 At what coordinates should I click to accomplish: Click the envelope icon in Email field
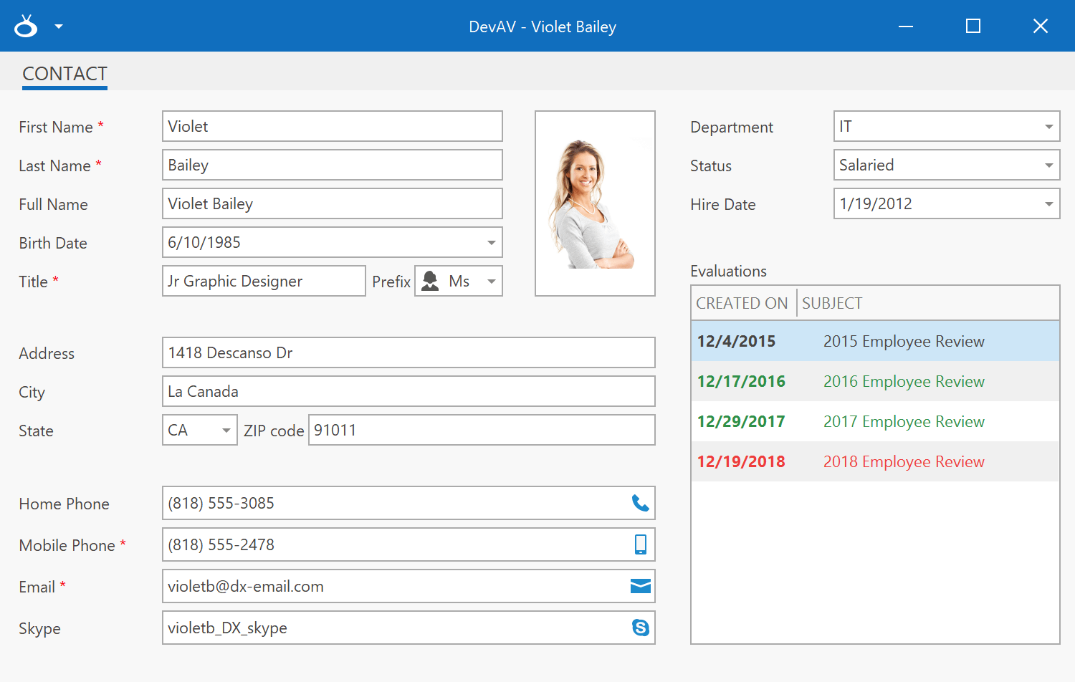coord(640,587)
